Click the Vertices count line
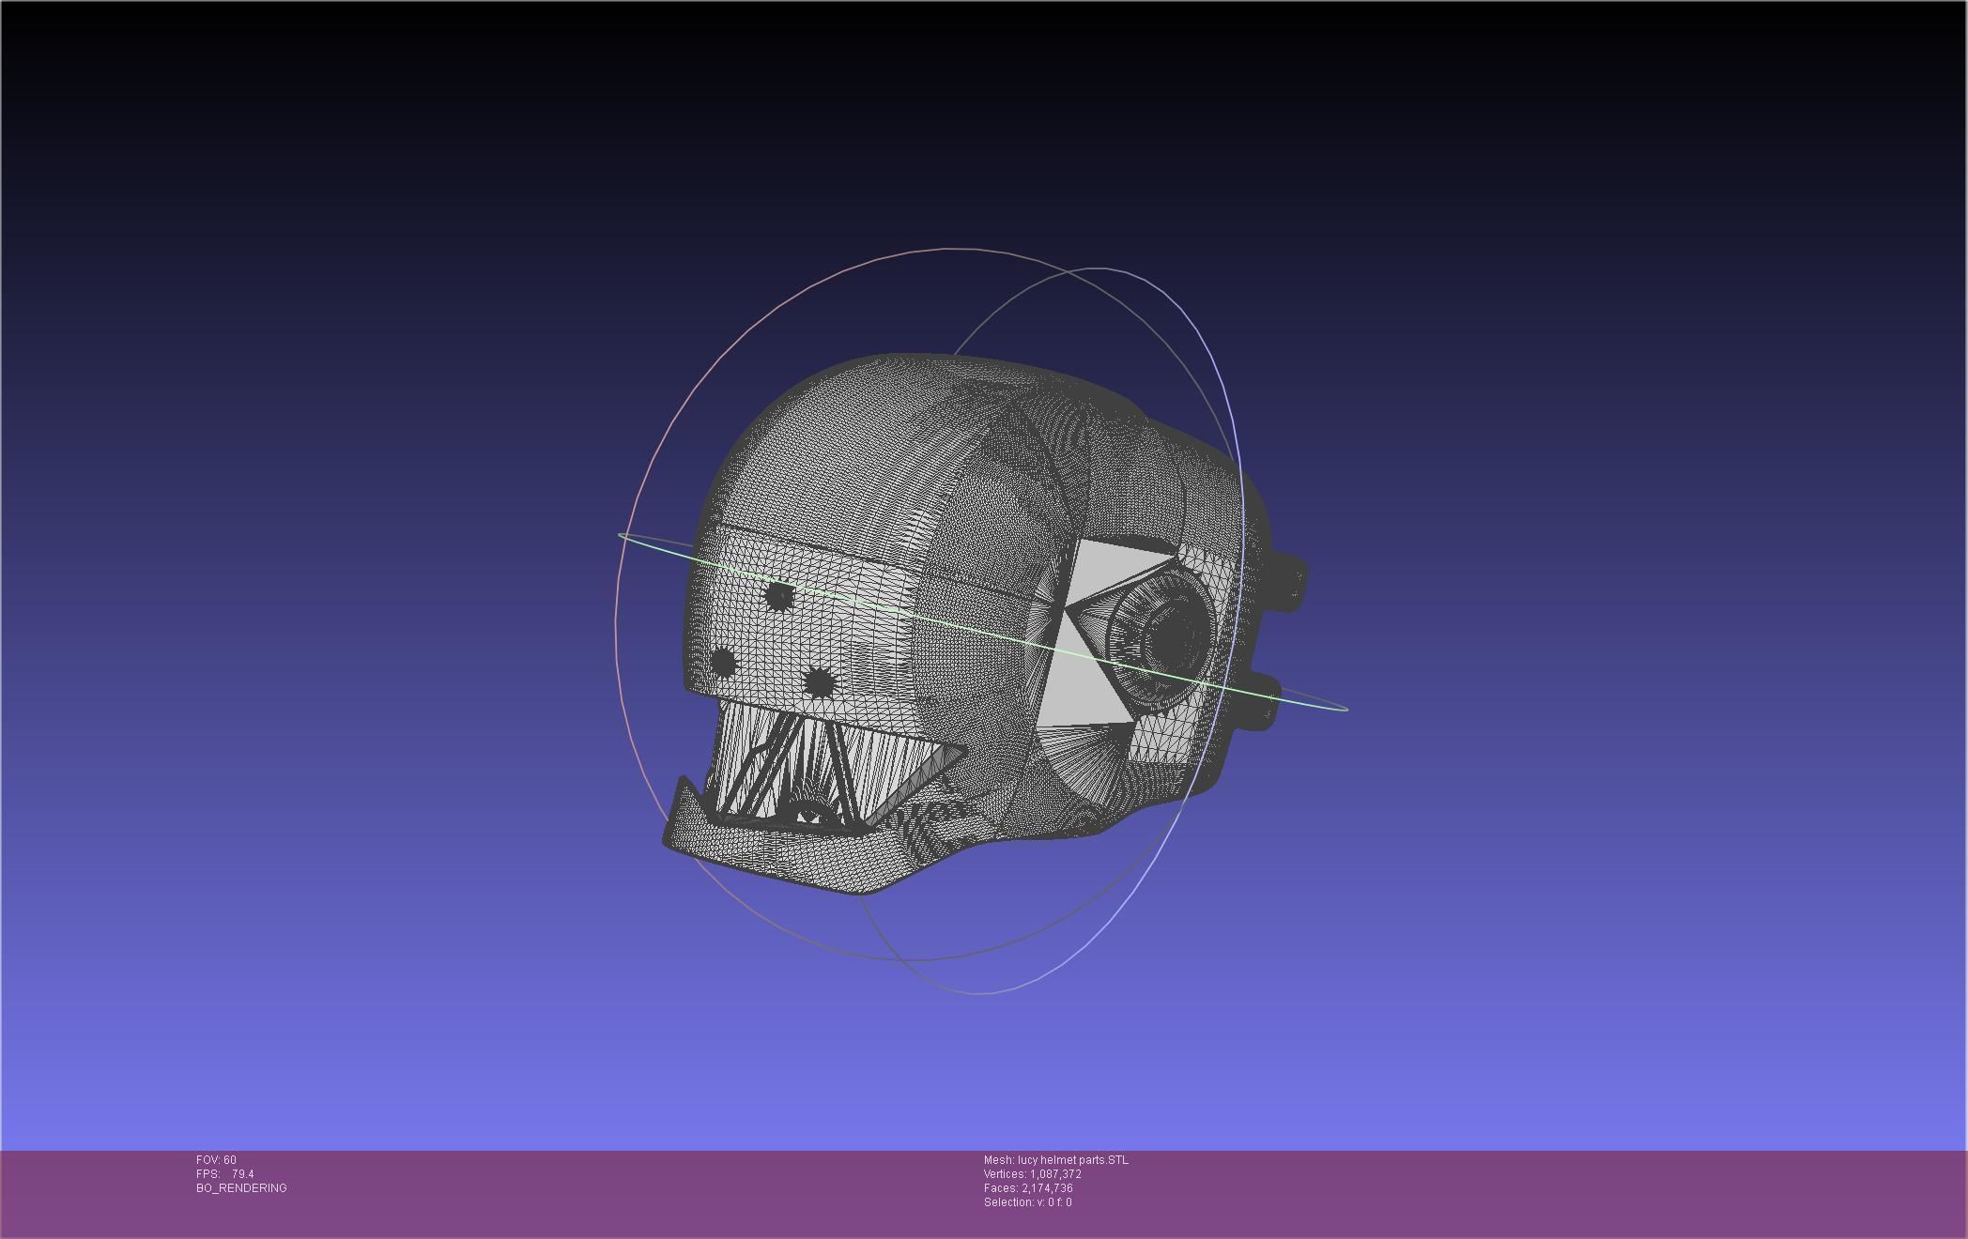The height and width of the screenshot is (1239, 1968). [1033, 1174]
